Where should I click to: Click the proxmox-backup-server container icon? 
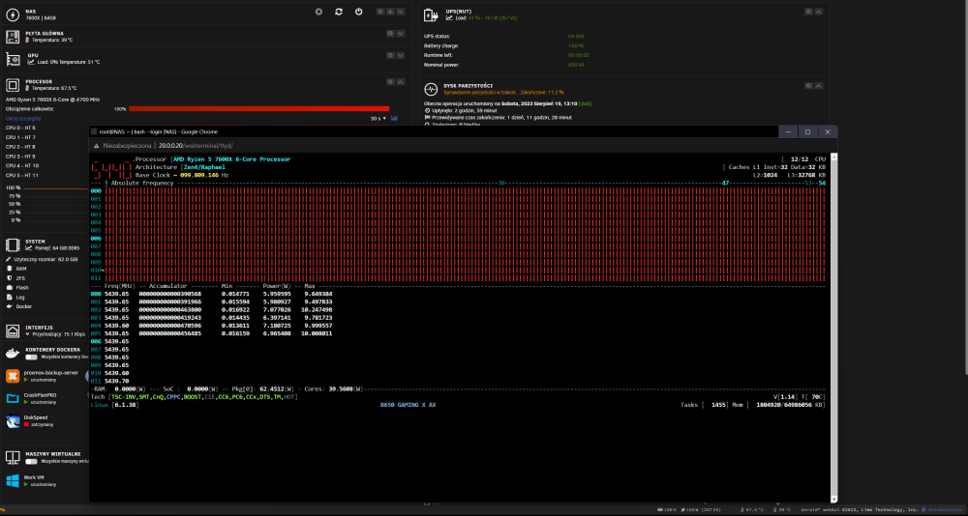(x=13, y=376)
